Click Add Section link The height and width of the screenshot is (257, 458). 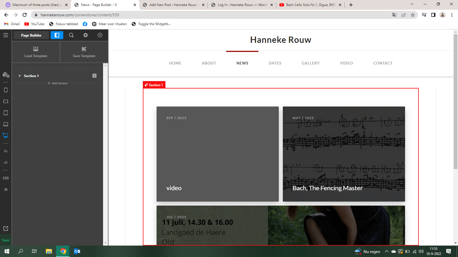tap(58, 83)
